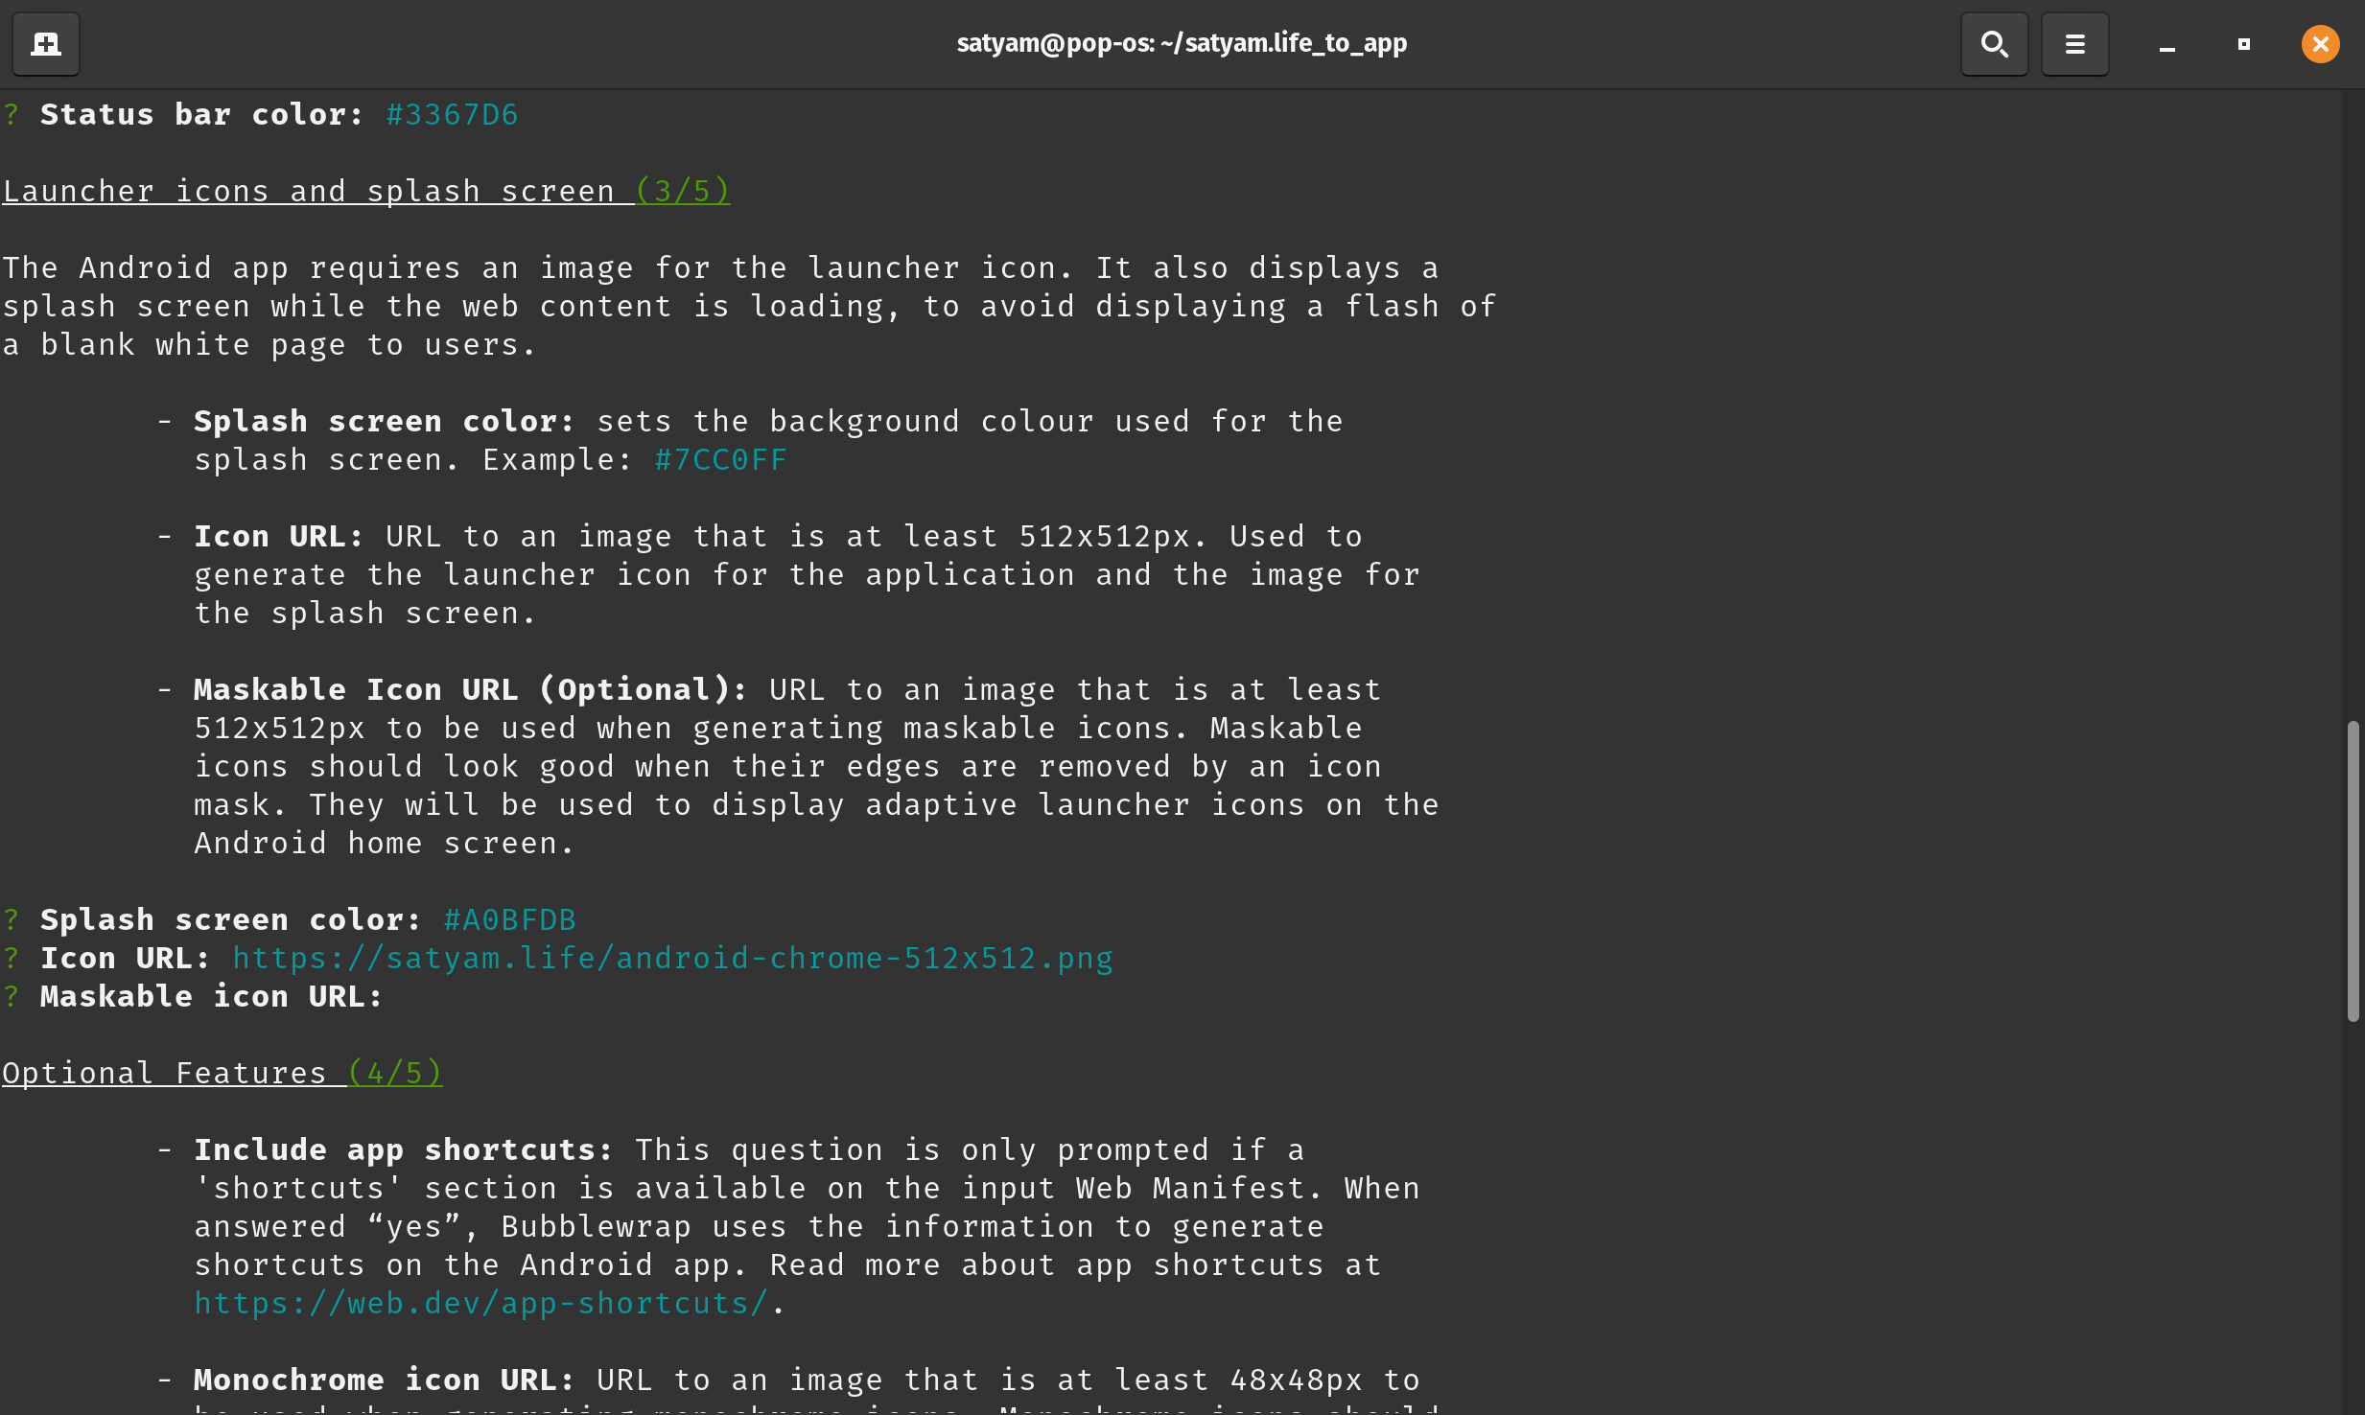Open a new terminal tab
Image resolution: width=2365 pixels, height=1415 pixels.
[x=45, y=44]
